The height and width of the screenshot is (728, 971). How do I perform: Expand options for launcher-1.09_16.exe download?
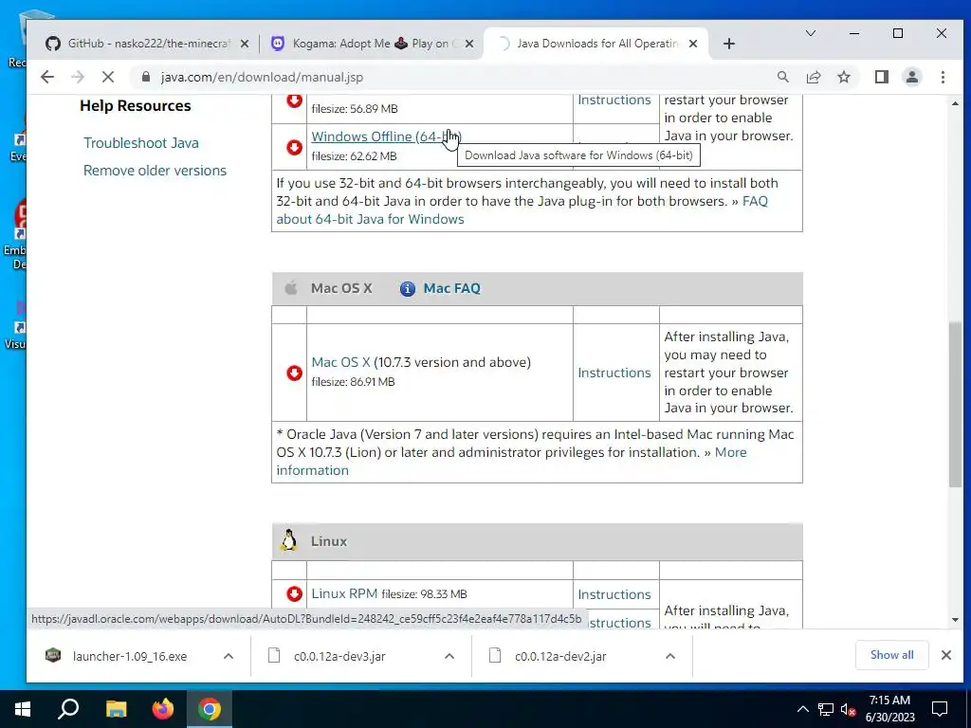click(x=229, y=656)
